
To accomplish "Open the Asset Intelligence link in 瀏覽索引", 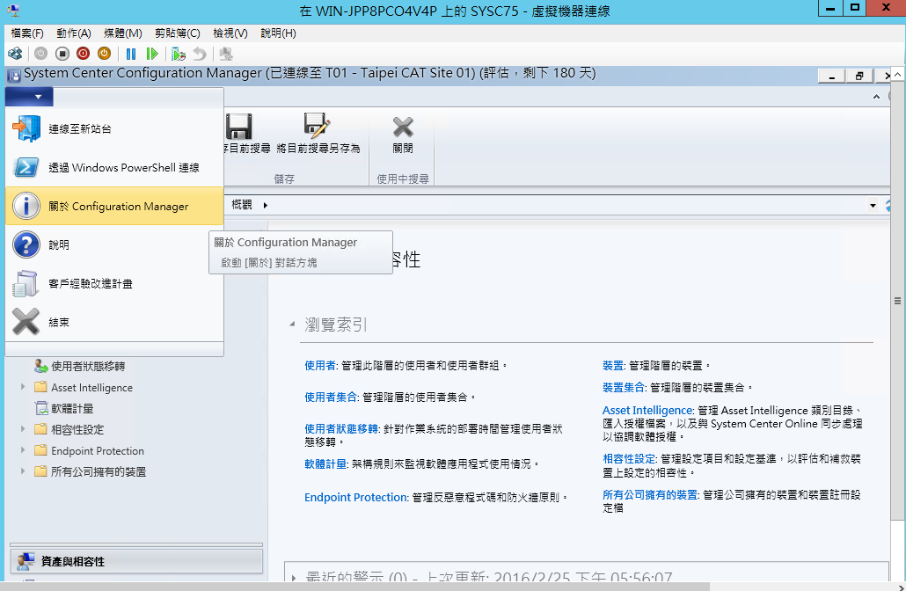I will click(647, 411).
